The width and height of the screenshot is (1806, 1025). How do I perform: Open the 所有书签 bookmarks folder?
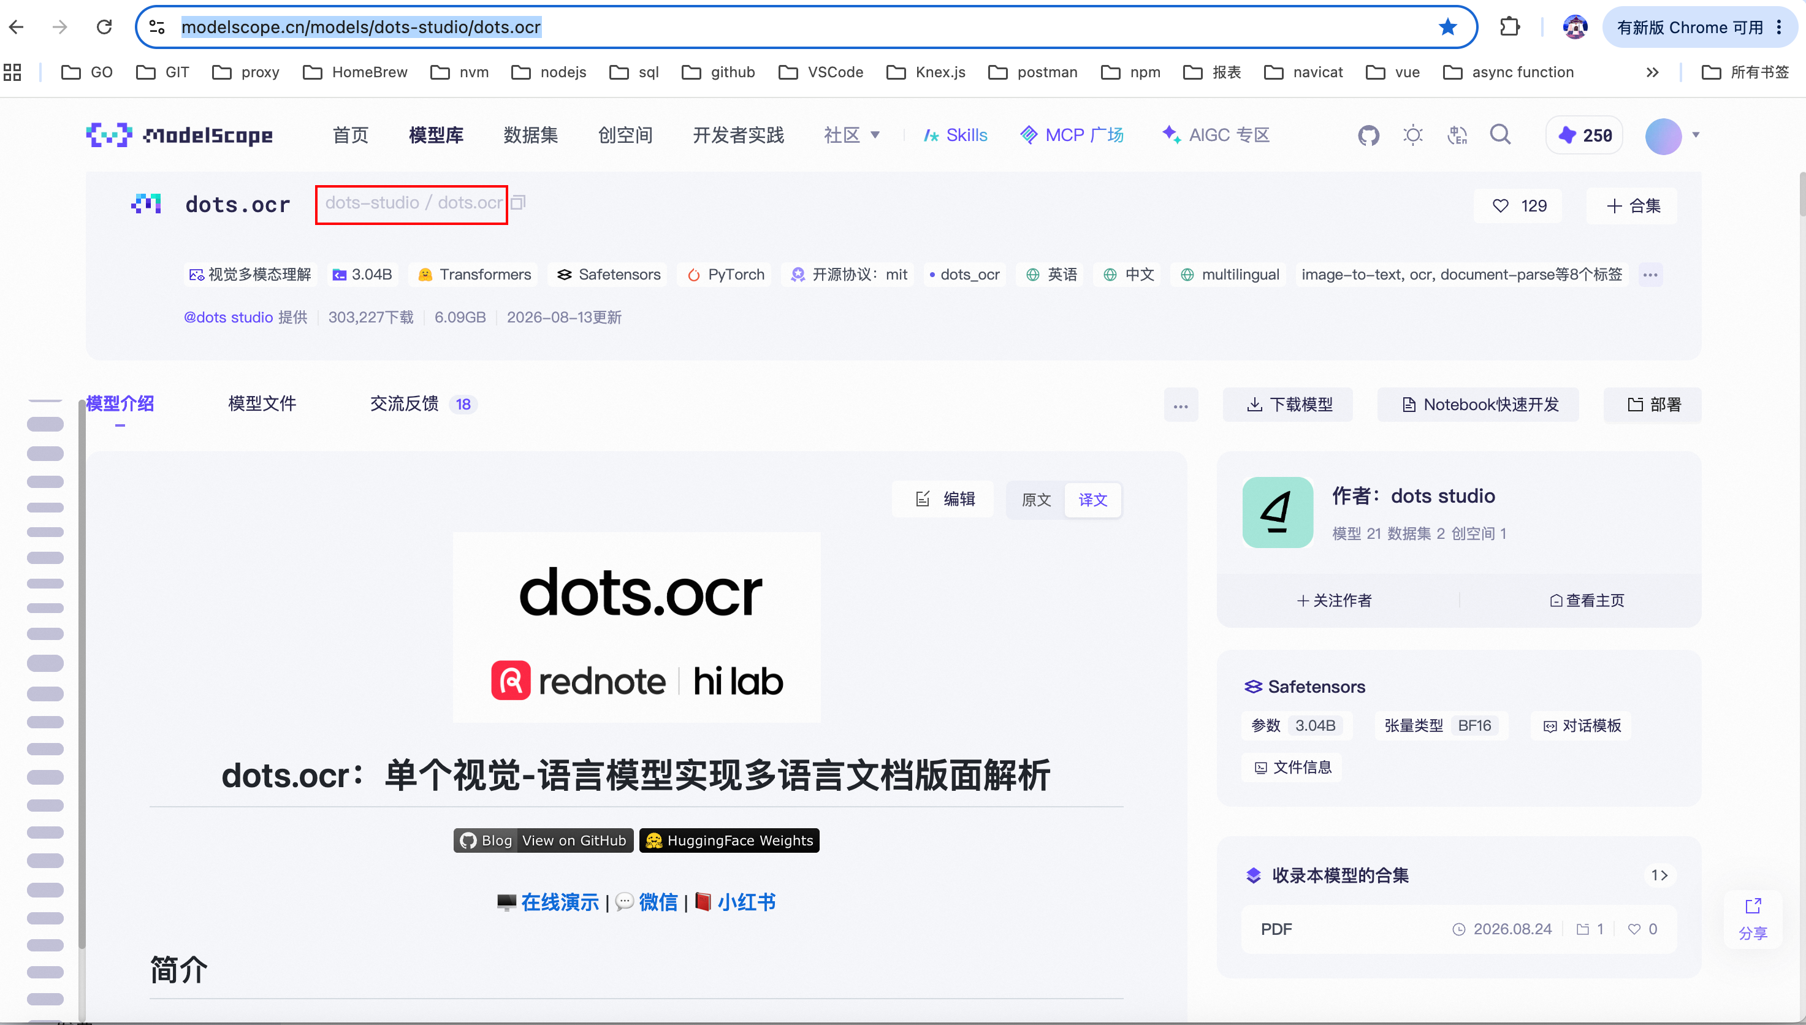1745,72
